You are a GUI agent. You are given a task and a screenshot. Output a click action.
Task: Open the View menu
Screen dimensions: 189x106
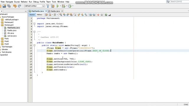(x=3, y=2)
